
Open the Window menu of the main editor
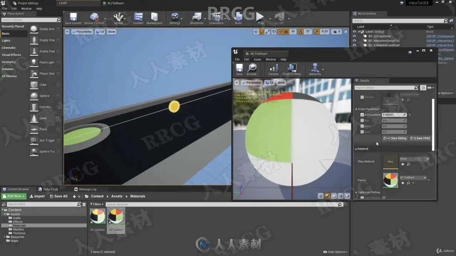click(x=26, y=9)
